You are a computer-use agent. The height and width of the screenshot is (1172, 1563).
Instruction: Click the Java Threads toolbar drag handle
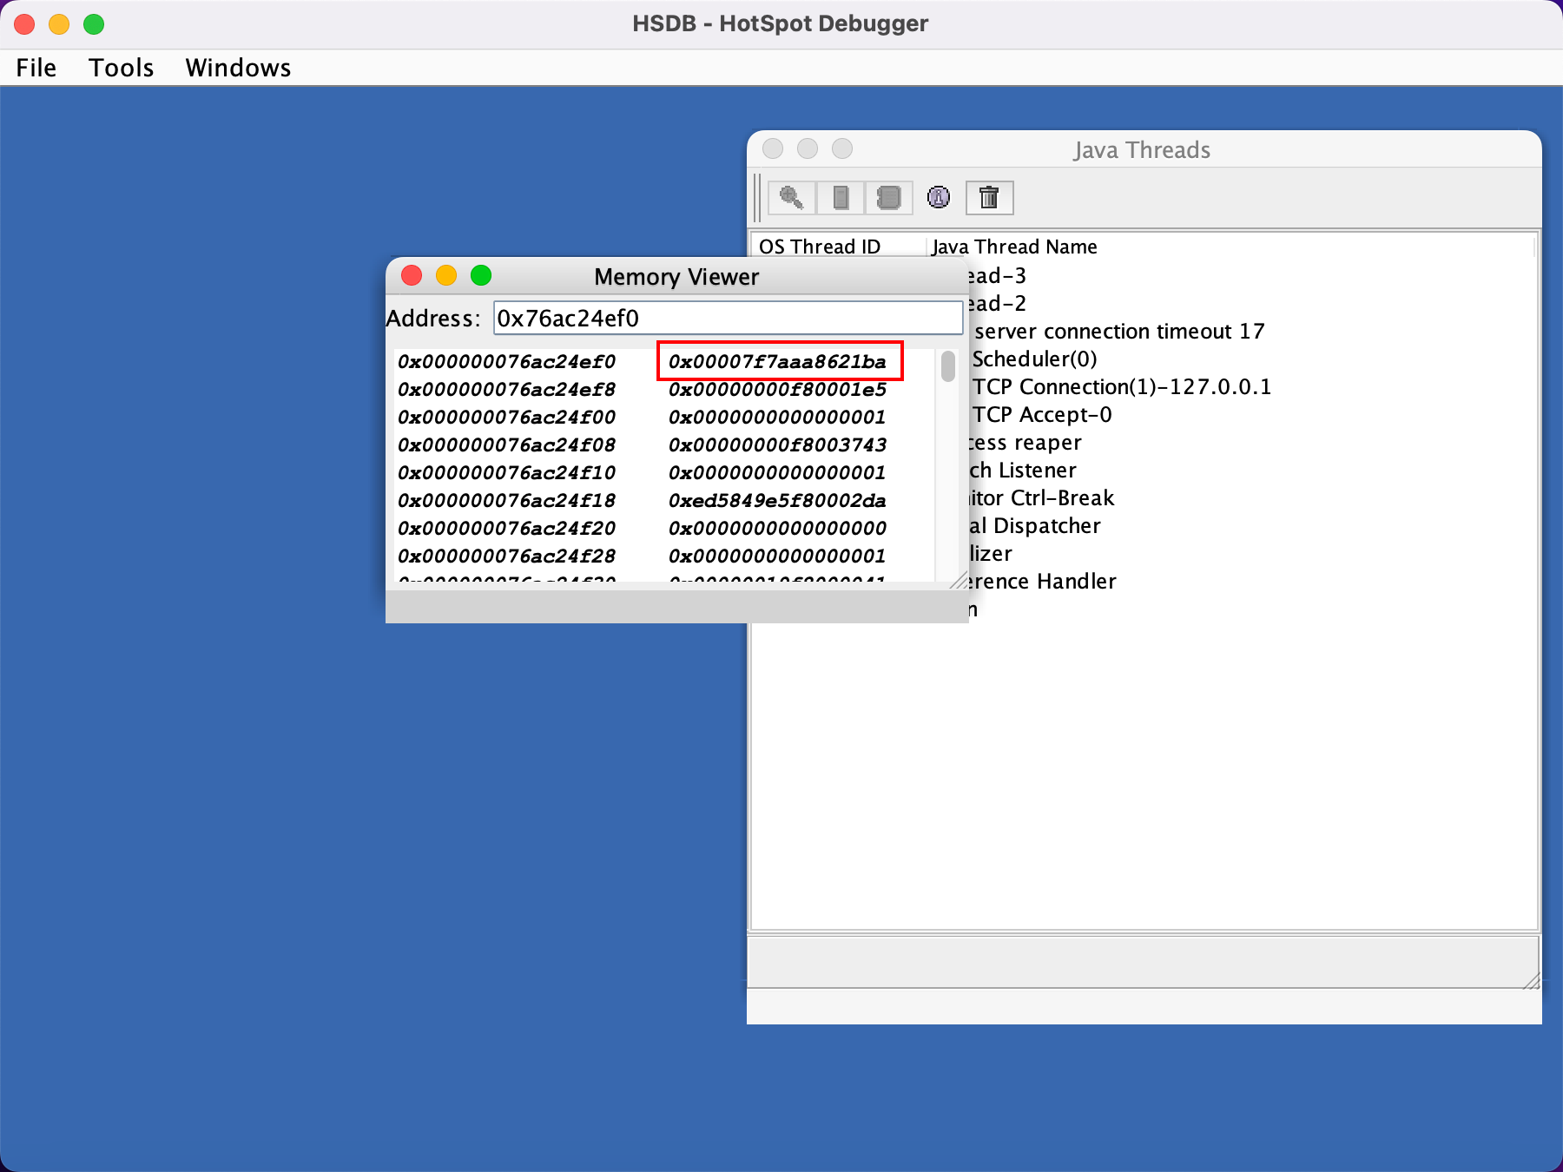coord(758,198)
